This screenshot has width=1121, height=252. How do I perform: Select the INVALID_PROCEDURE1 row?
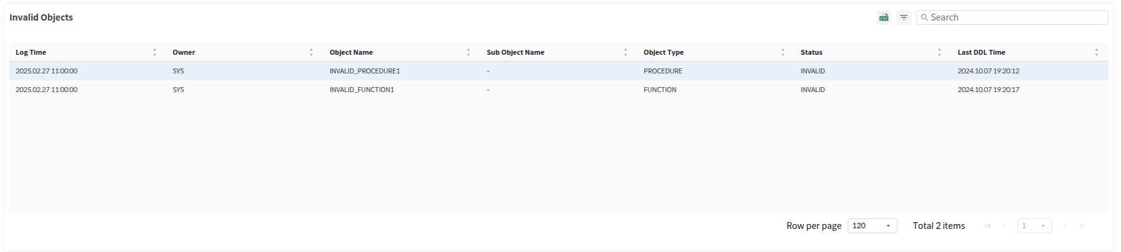point(365,71)
